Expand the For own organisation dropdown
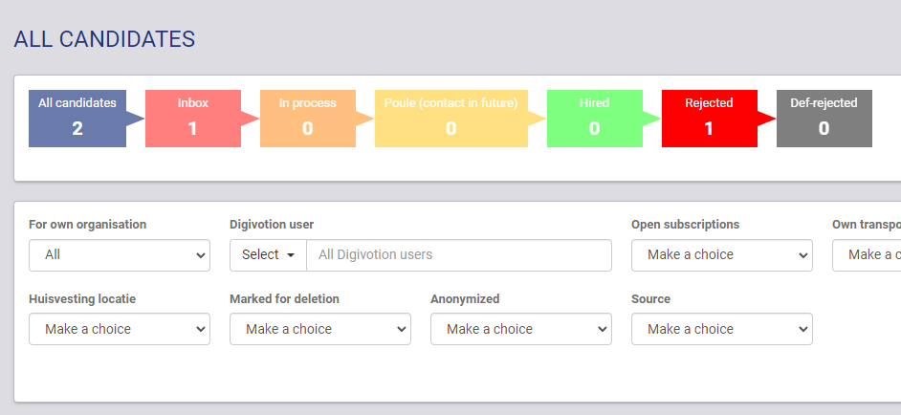901x415 pixels. (x=120, y=255)
